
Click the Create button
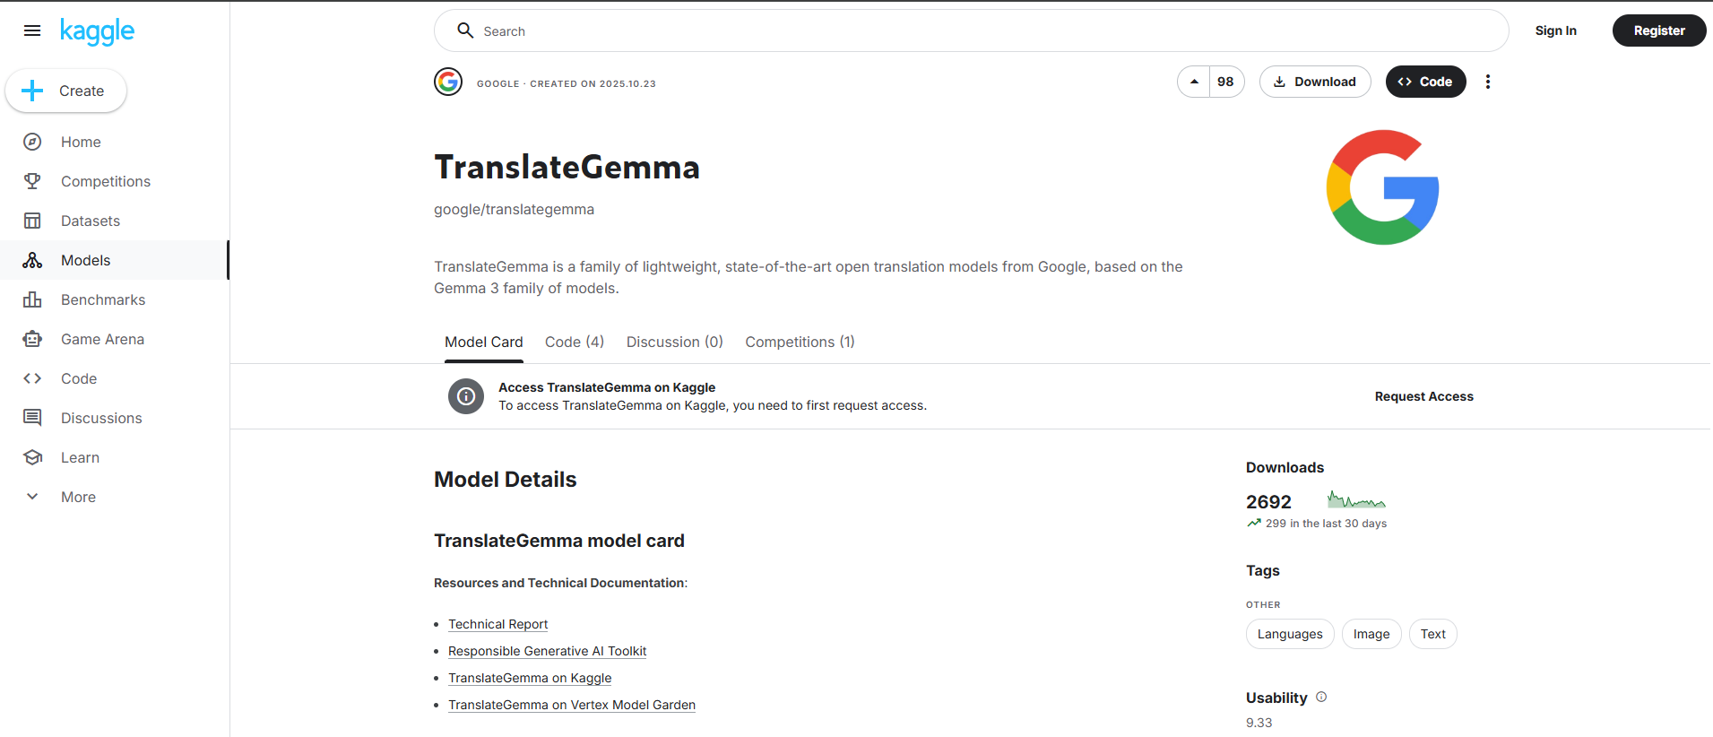coord(66,91)
